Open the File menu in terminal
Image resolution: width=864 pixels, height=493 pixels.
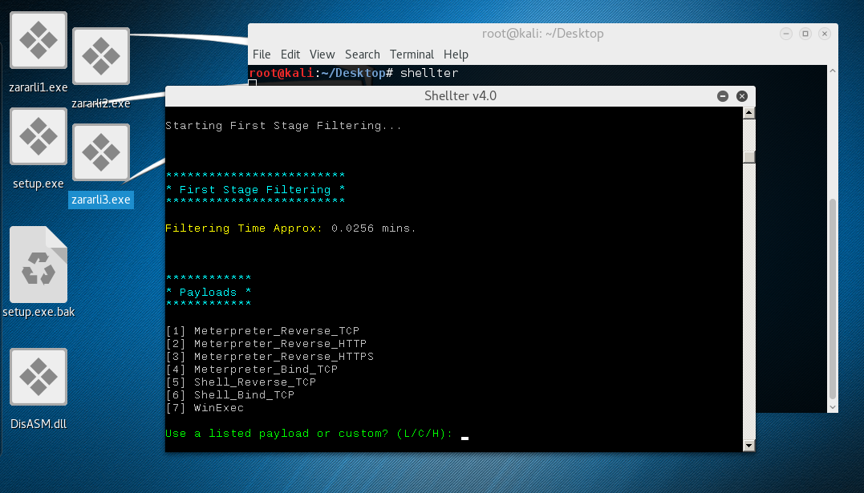[x=262, y=55]
